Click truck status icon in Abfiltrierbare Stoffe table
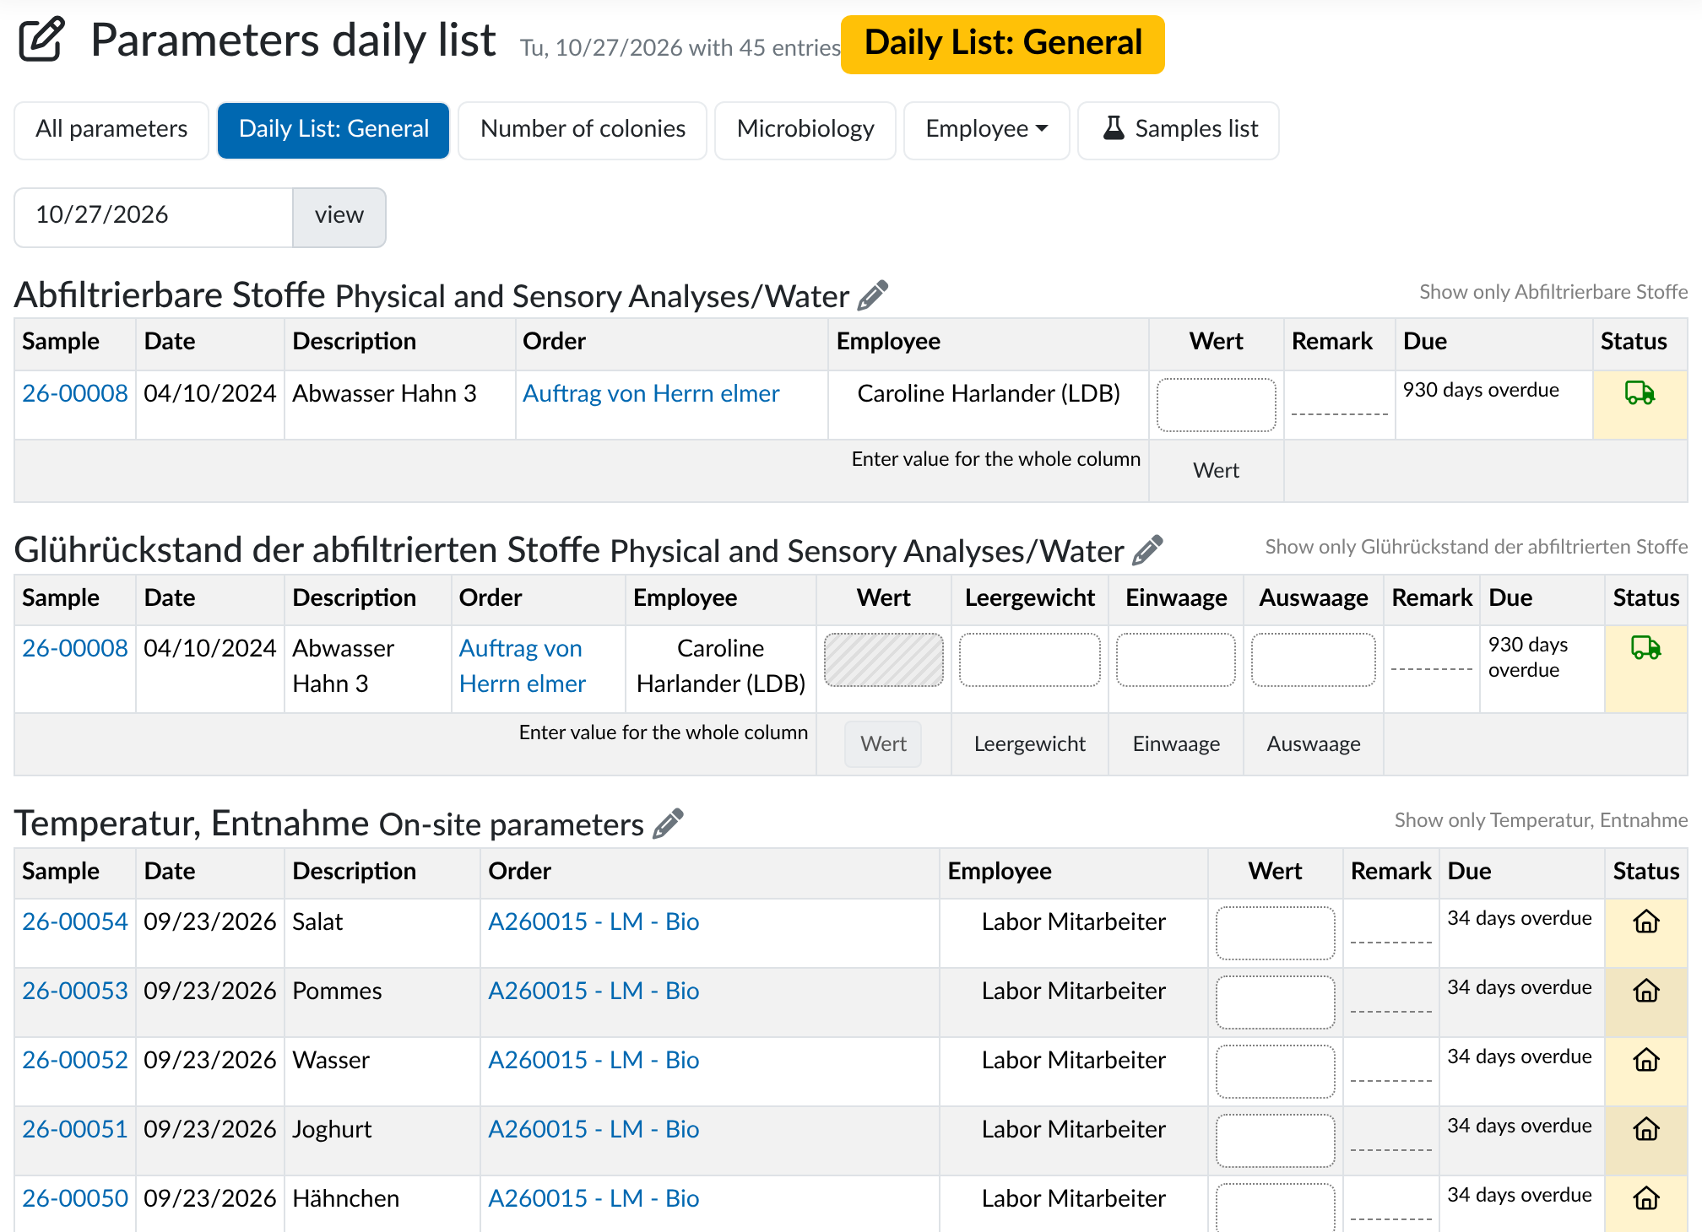 1640,392
